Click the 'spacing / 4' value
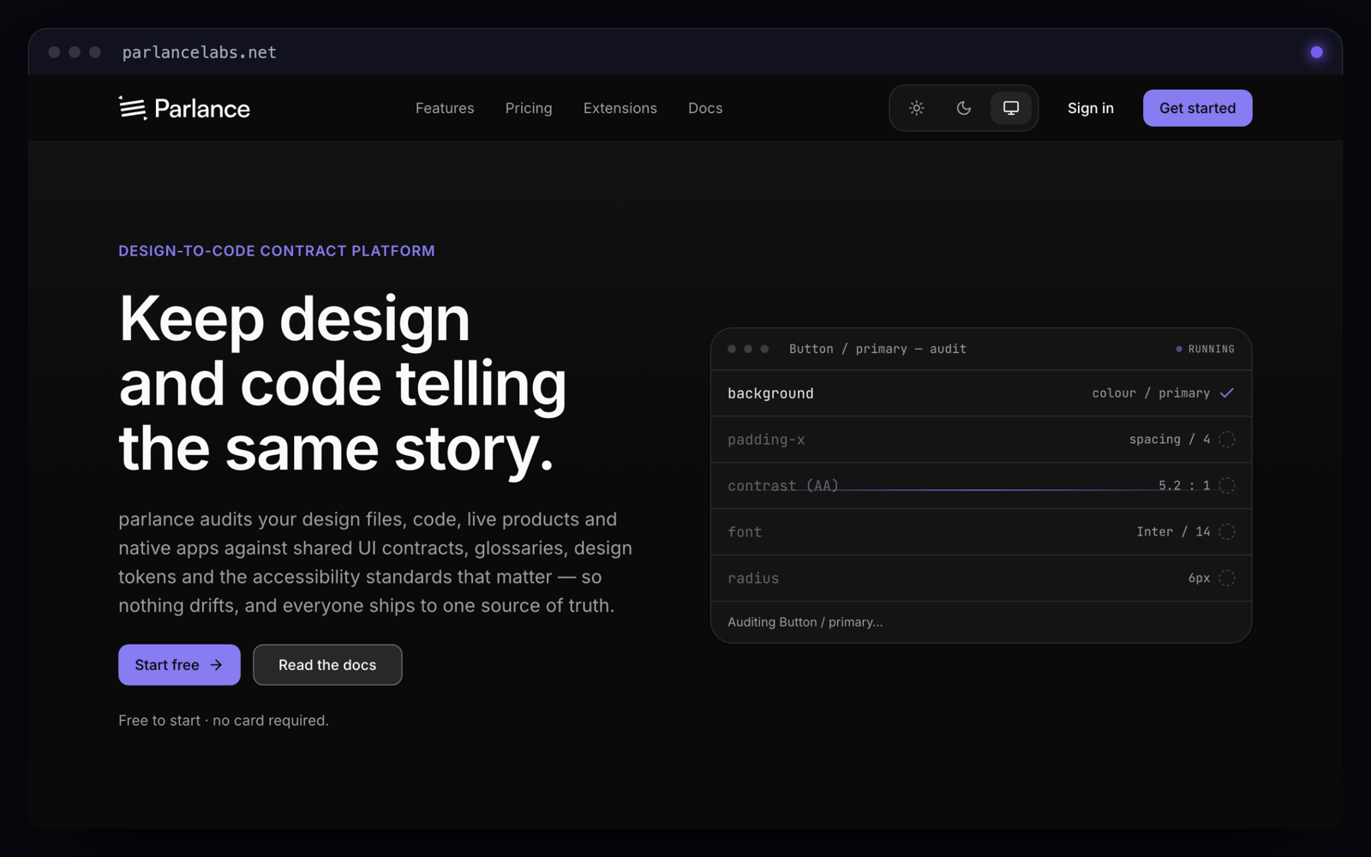 [1170, 439]
